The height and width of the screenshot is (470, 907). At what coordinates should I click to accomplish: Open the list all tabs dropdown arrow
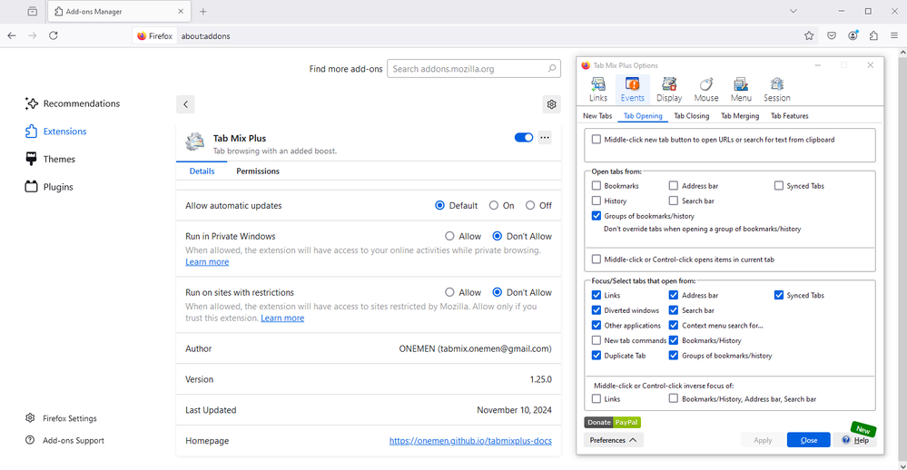(x=794, y=12)
